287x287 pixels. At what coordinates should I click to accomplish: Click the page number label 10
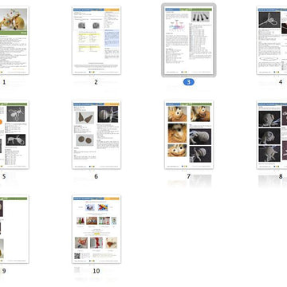96,271
